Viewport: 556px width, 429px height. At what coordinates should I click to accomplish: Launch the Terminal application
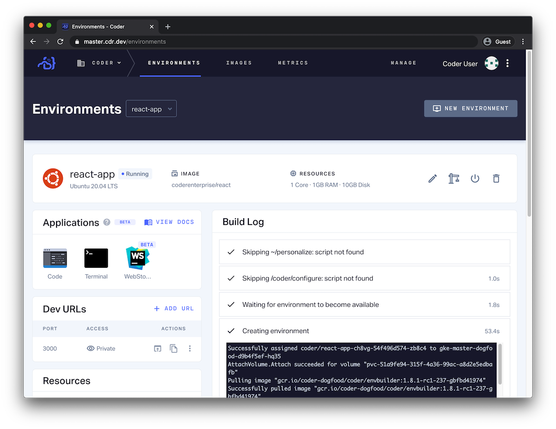click(x=96, y=264)
